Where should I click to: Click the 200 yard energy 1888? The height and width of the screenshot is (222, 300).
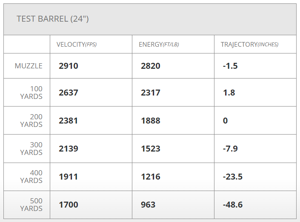tap(151, 121)
